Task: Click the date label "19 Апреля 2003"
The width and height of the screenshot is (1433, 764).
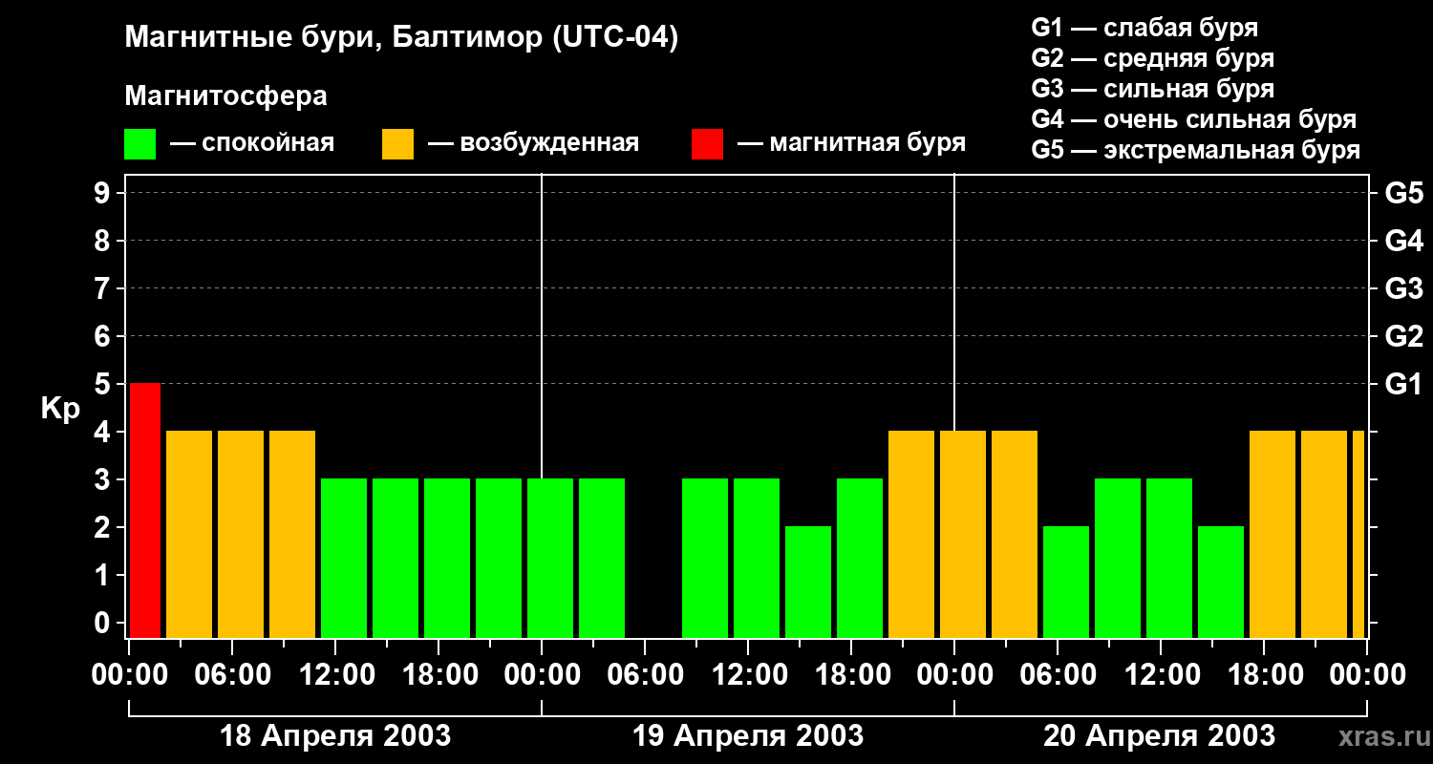Action: [748, 735]
